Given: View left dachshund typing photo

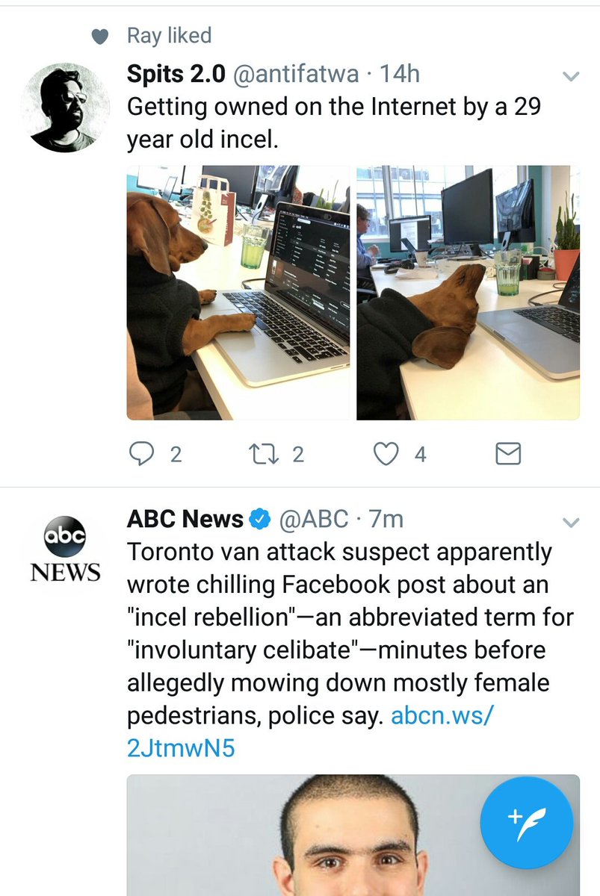Looking at the screenshot, I should 238,293.
